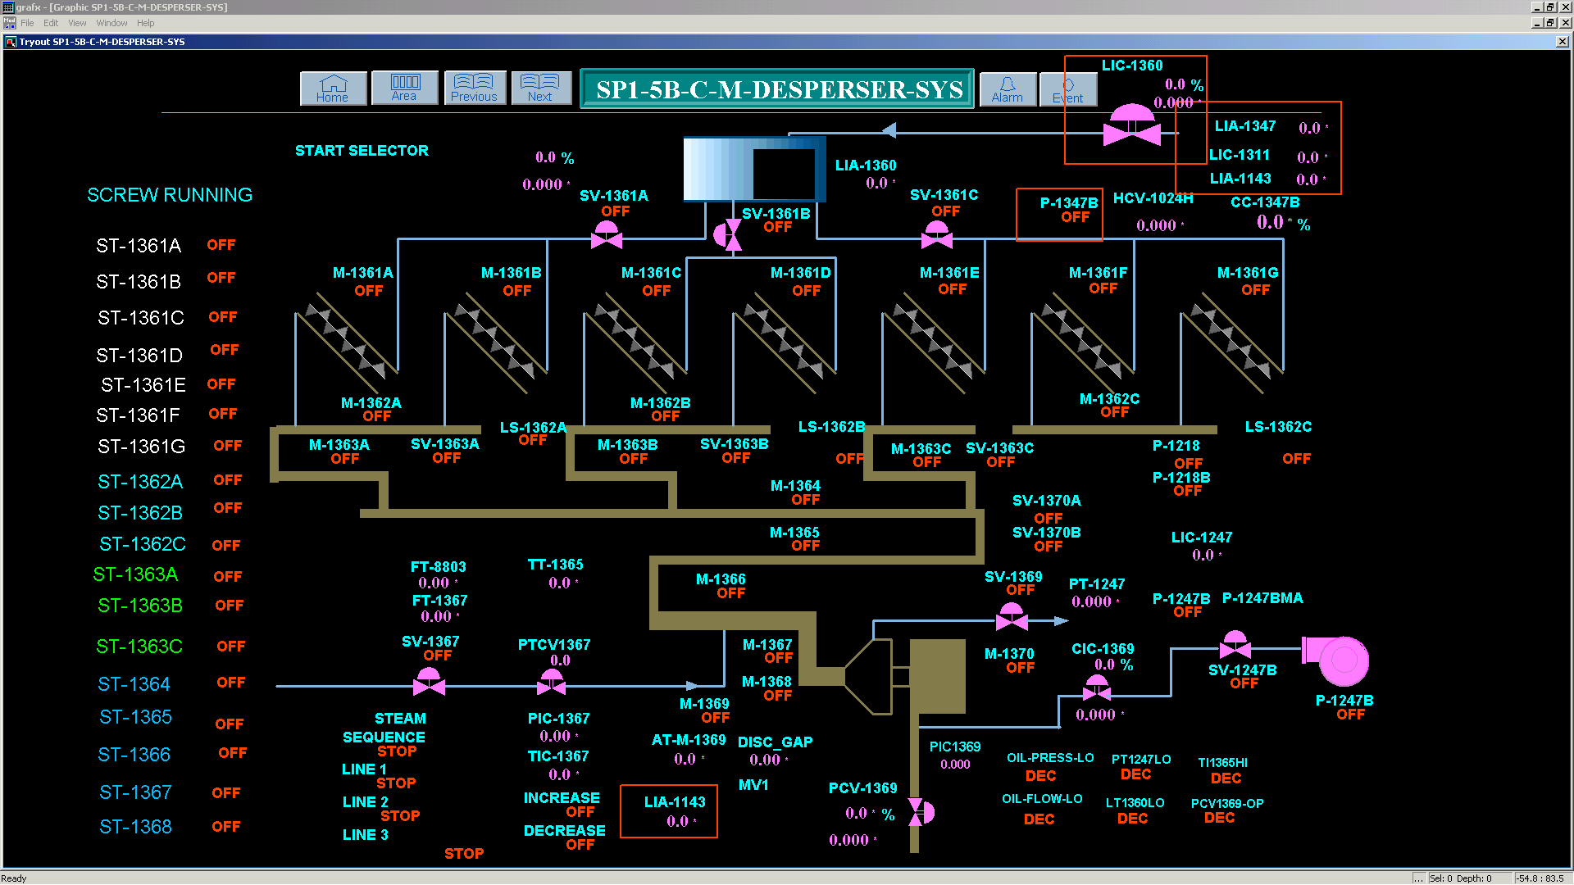The image size is (1574, 885).
Task: Toggle ST-1368 start selector OFF status
Action: (x=226, y=827)
